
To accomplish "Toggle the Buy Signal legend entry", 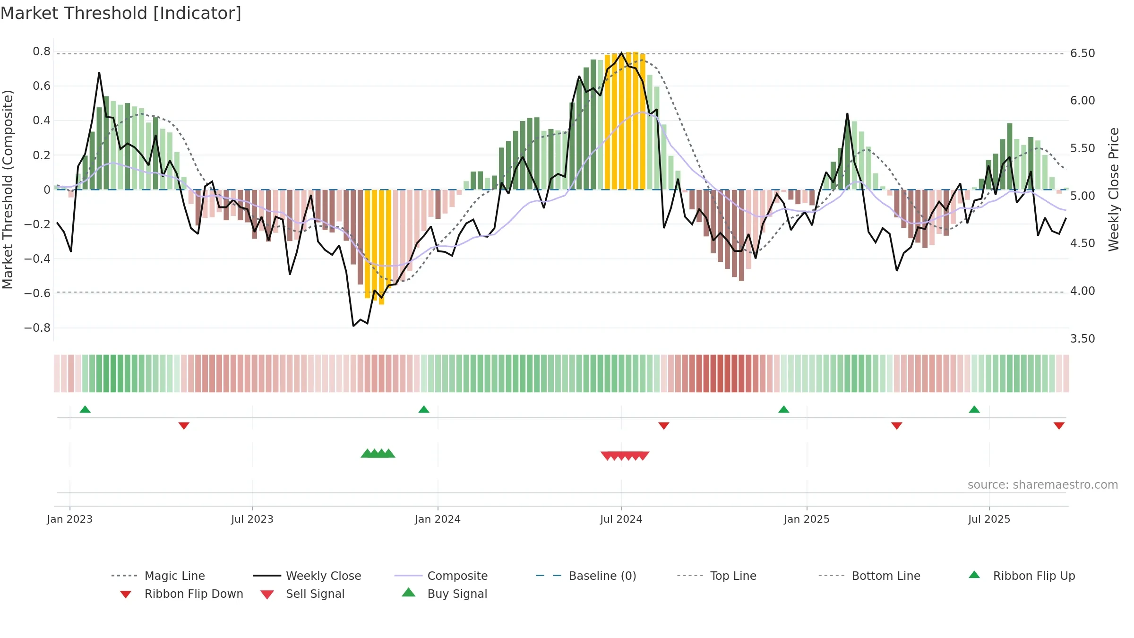I will 444,594.
